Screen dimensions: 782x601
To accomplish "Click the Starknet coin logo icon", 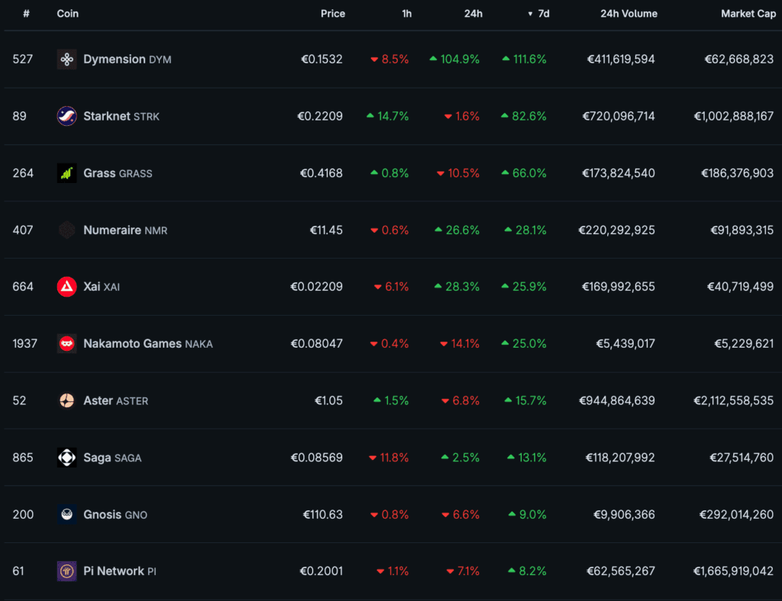I will pos(66,116).
